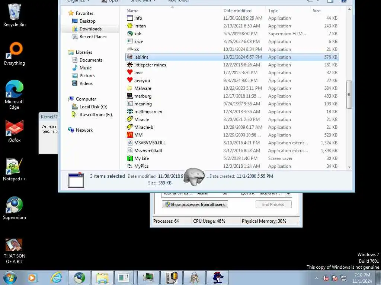Viewport: 381px width, 285px height.
Task: Click Show processes from all users
Action: pos(195,204)
